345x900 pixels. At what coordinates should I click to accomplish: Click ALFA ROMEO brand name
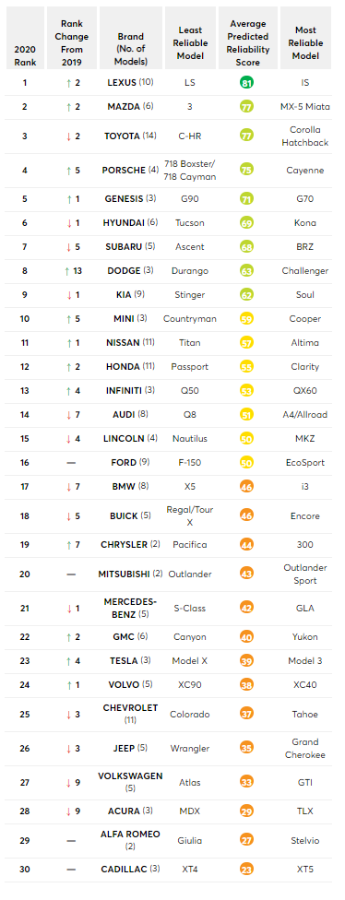coord(130,834)
